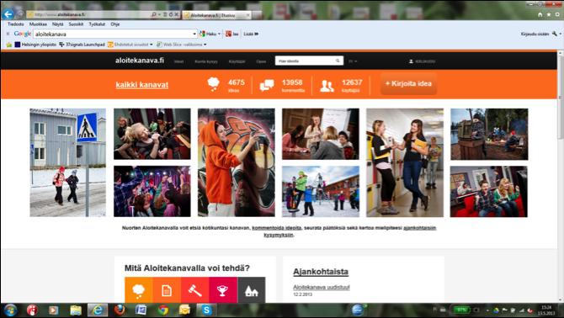Select the trophy icon tile
The image size is (564, 318).
pyautogui.click(x=222, y=290)
